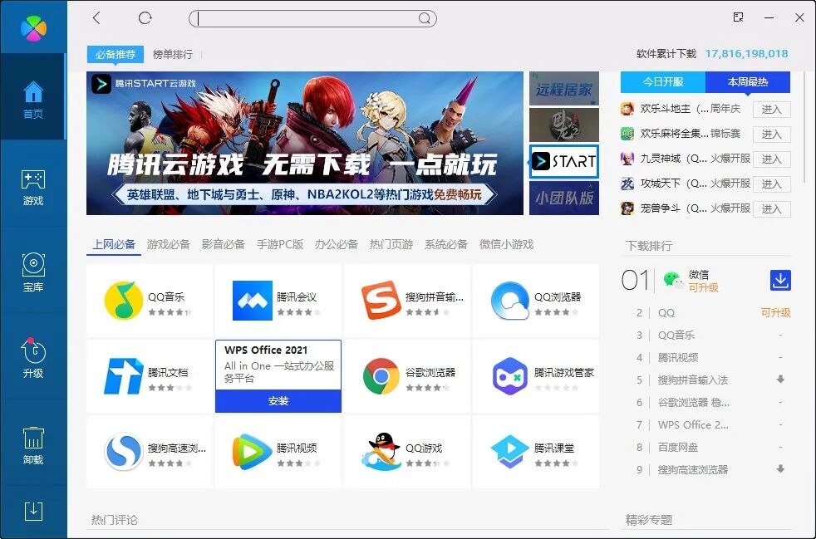The width and height of the screenshot is (816, 539).
Task: Open the Home (首页) sidebar section
Action: tap(33, 97)
